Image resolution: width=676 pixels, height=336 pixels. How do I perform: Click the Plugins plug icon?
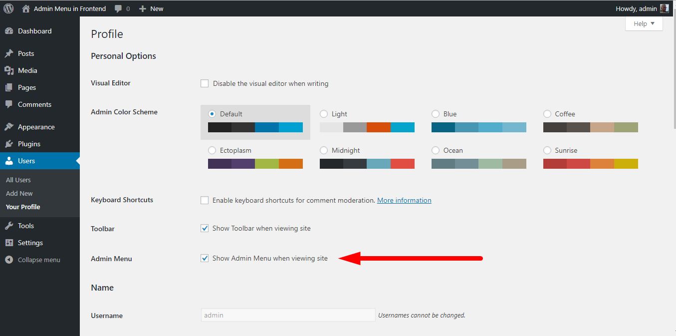click(9, 144)
